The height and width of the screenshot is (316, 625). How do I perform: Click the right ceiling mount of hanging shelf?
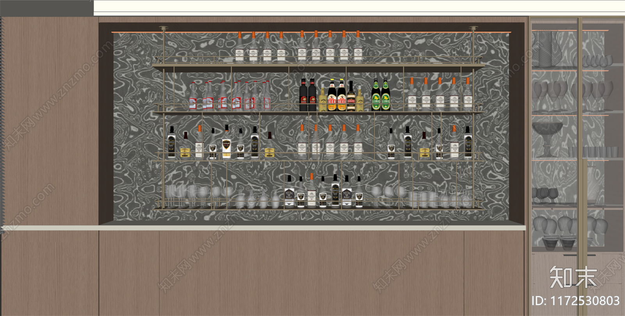[473, 29]
